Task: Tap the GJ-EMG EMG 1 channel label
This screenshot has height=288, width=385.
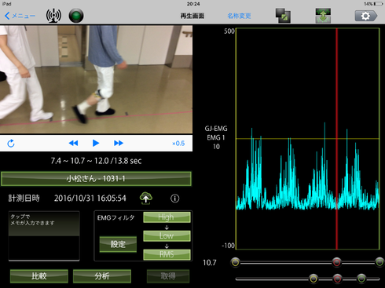Action: coord(216,137)
